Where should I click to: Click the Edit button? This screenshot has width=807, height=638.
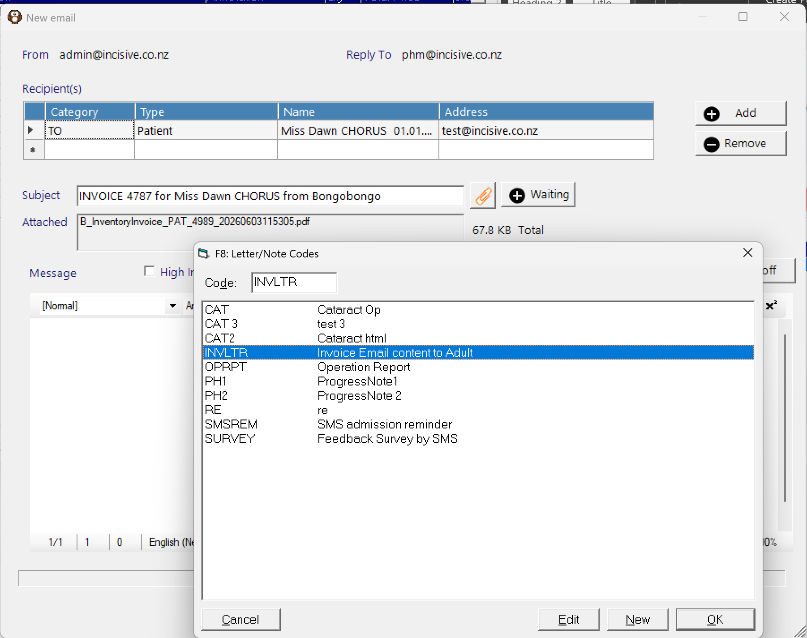(569, 620)
